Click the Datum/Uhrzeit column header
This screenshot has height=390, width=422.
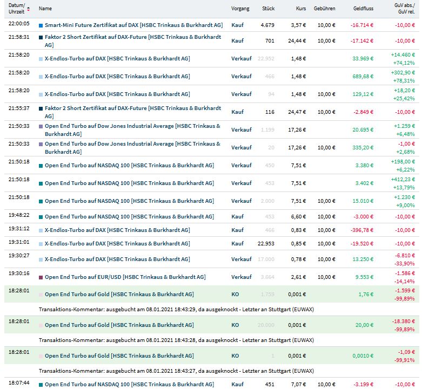pyautogui.click(x=16, y=9)
